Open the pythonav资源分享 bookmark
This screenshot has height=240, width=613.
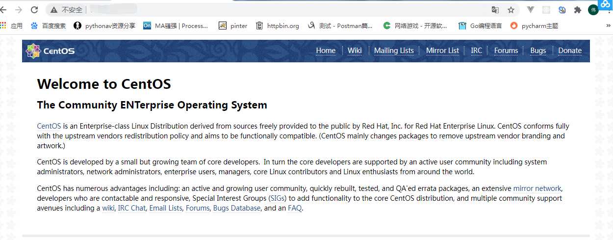104,26
